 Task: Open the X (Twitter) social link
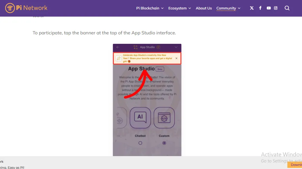252,8
